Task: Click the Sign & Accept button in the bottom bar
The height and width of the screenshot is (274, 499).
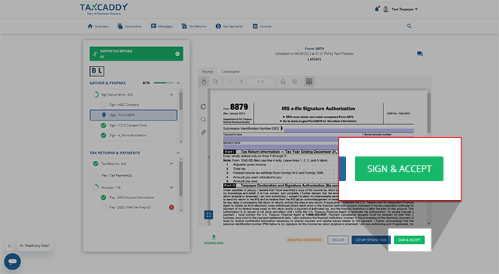Action: point(409,240)
